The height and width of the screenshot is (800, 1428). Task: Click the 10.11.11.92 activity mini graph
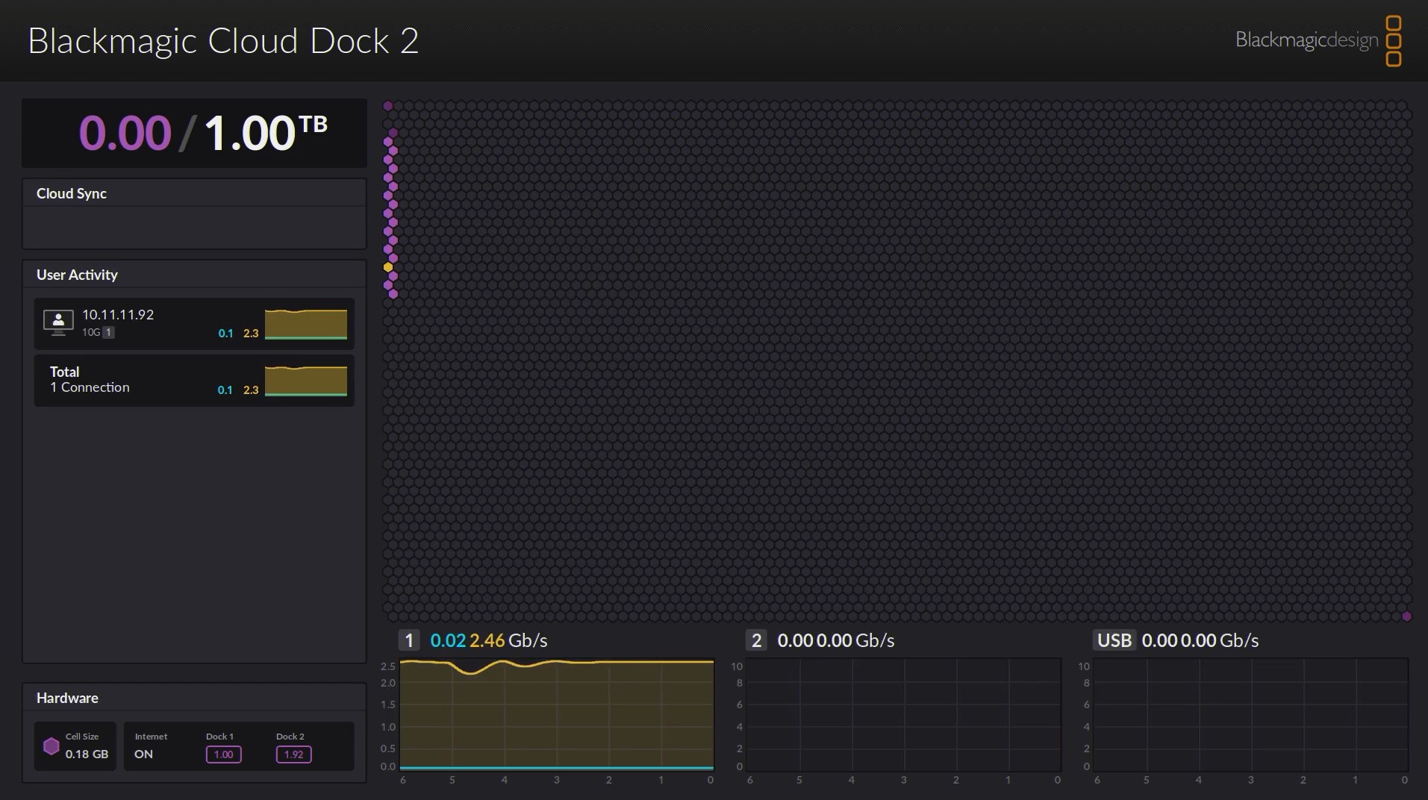[x=306, y=325]
